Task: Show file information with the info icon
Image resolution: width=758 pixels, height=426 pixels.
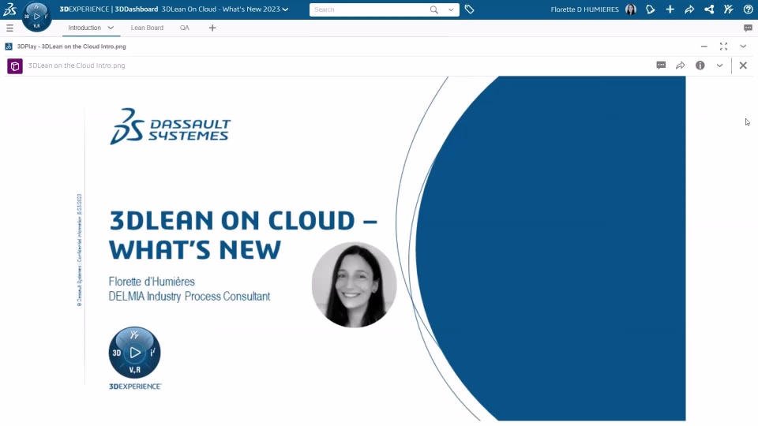Action: (700, 65)
